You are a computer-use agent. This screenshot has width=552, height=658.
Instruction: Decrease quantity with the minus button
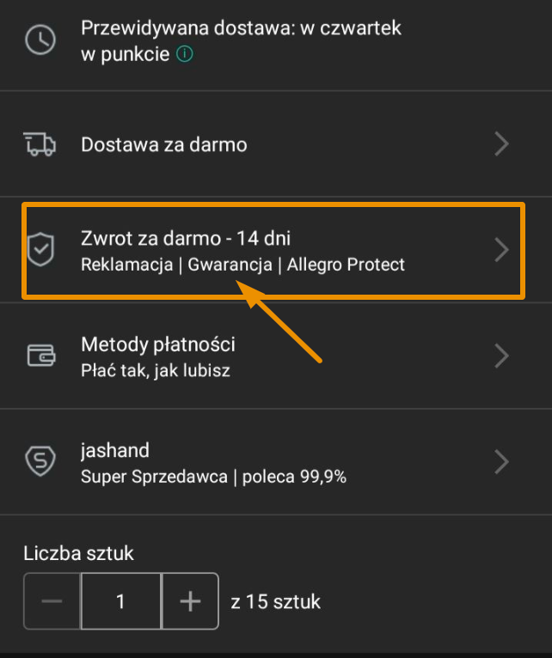click(x=52, y=601)
